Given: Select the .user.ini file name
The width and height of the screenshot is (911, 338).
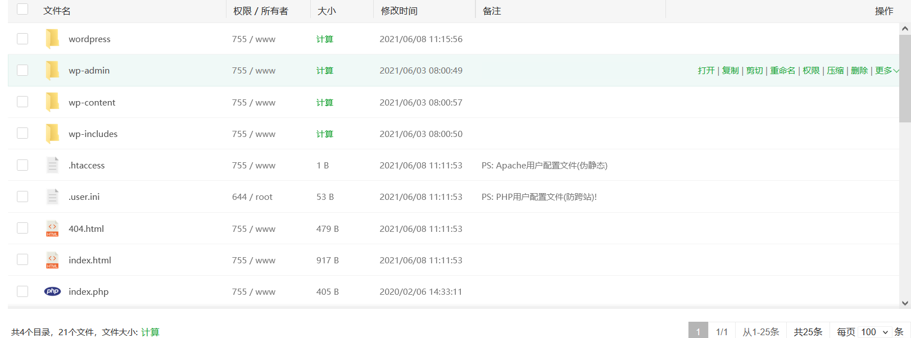Looking at the screenshot, I should click(84, 197).
